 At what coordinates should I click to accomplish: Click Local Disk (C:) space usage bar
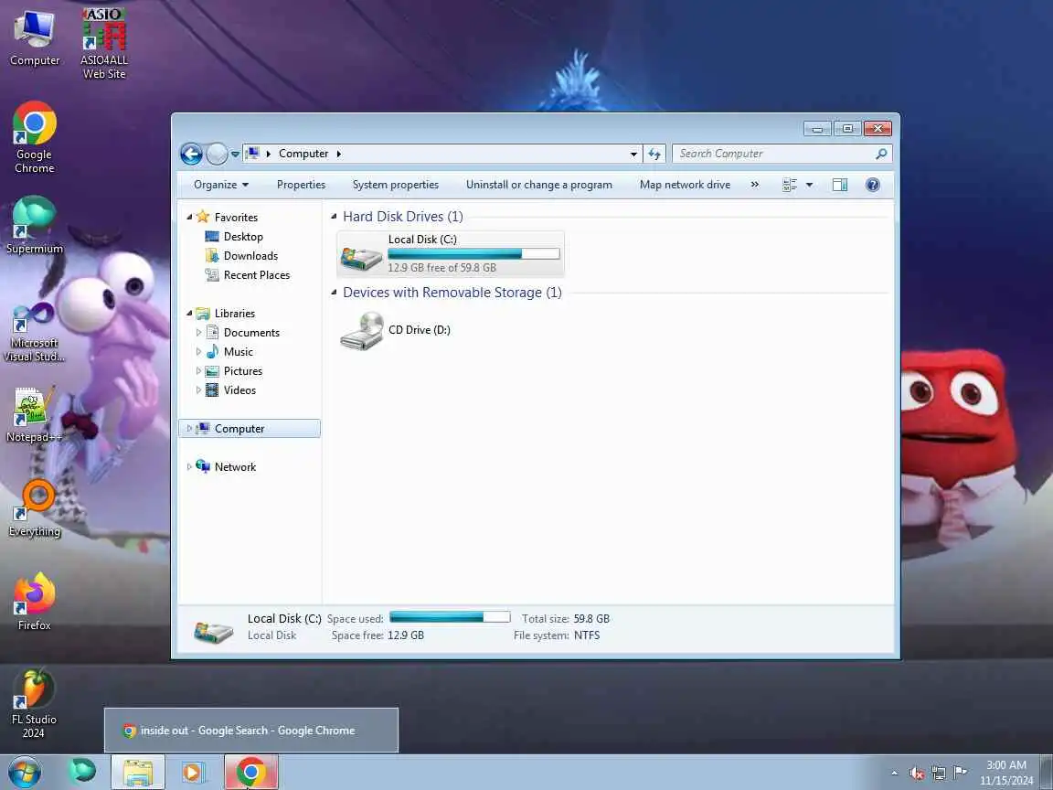pyautogui.click(x=474, y=254)
